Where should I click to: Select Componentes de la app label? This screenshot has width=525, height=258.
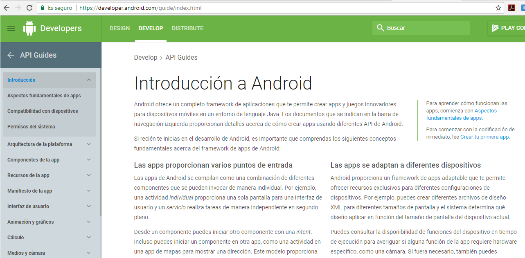point(33,160)
